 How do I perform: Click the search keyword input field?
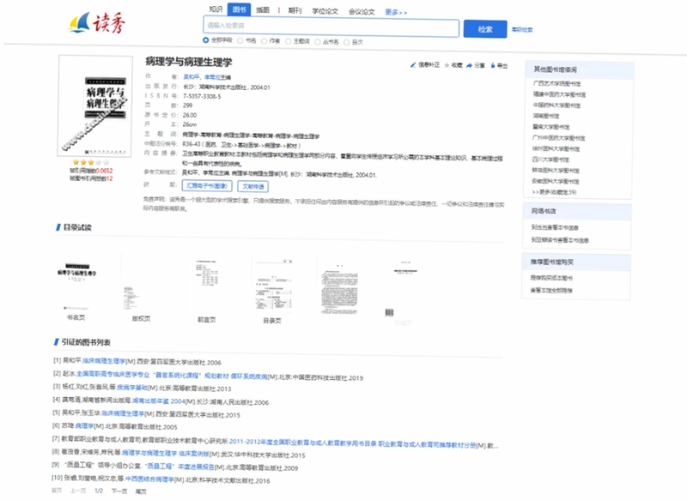331,27
